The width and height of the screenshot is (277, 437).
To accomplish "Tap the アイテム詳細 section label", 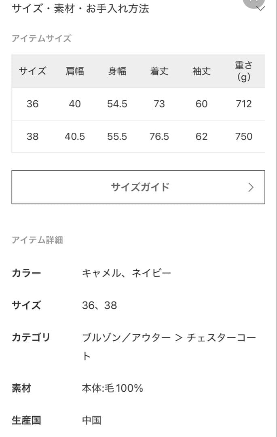I will (x=38, y=240).
